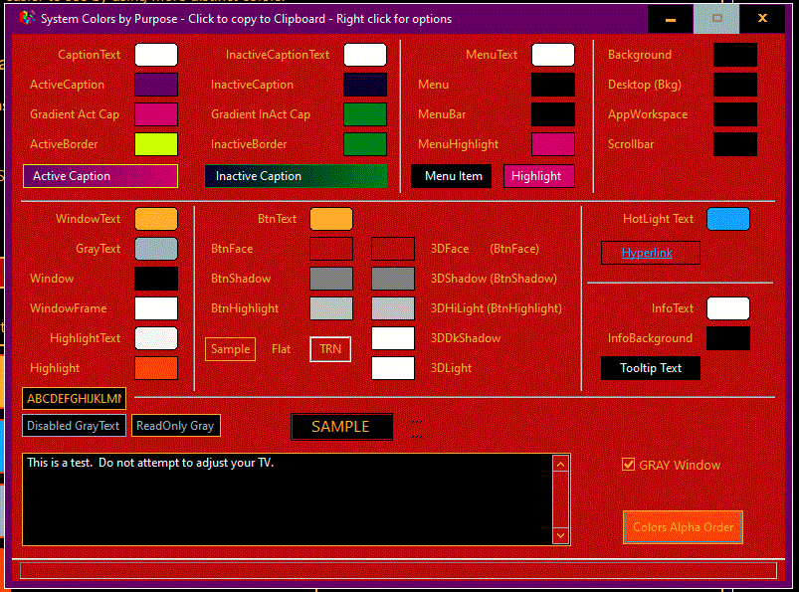Click the orange-red swatch beside the Highlight label
The image size is (799, 592).
click(x=156, y=368)
